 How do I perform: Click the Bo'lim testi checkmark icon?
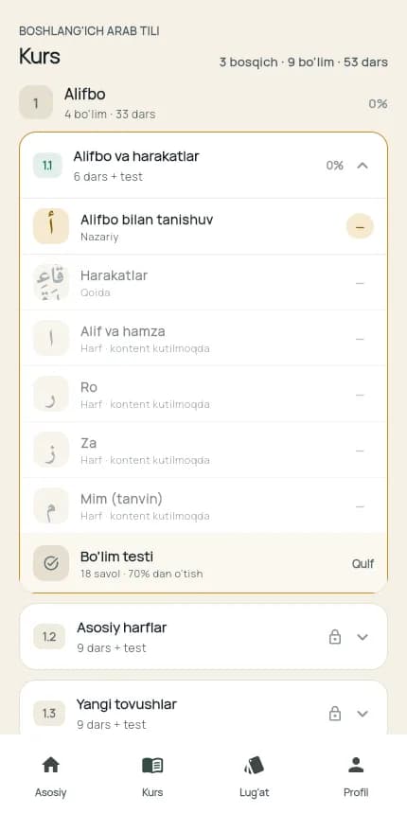(x=51, y=563)
